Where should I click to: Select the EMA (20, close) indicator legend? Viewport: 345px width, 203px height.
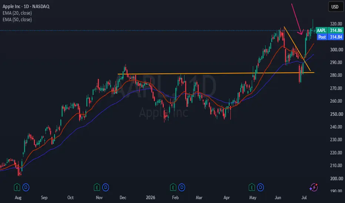[x=17, y=13]
